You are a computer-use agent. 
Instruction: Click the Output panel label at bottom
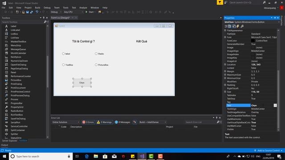pos(4,145)
